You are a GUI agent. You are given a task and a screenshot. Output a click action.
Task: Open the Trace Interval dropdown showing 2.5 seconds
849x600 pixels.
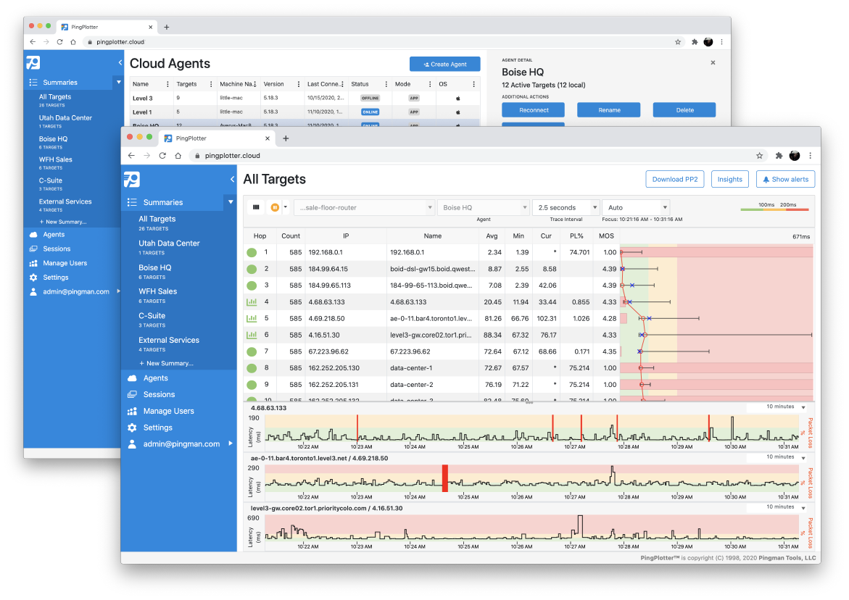(x=566, y=207)
